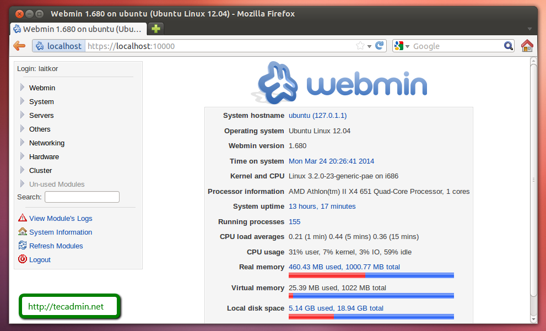Viewport: 546px width, 331px height.
Task: Open the Hardware menu category
Action: coord(44,156)
